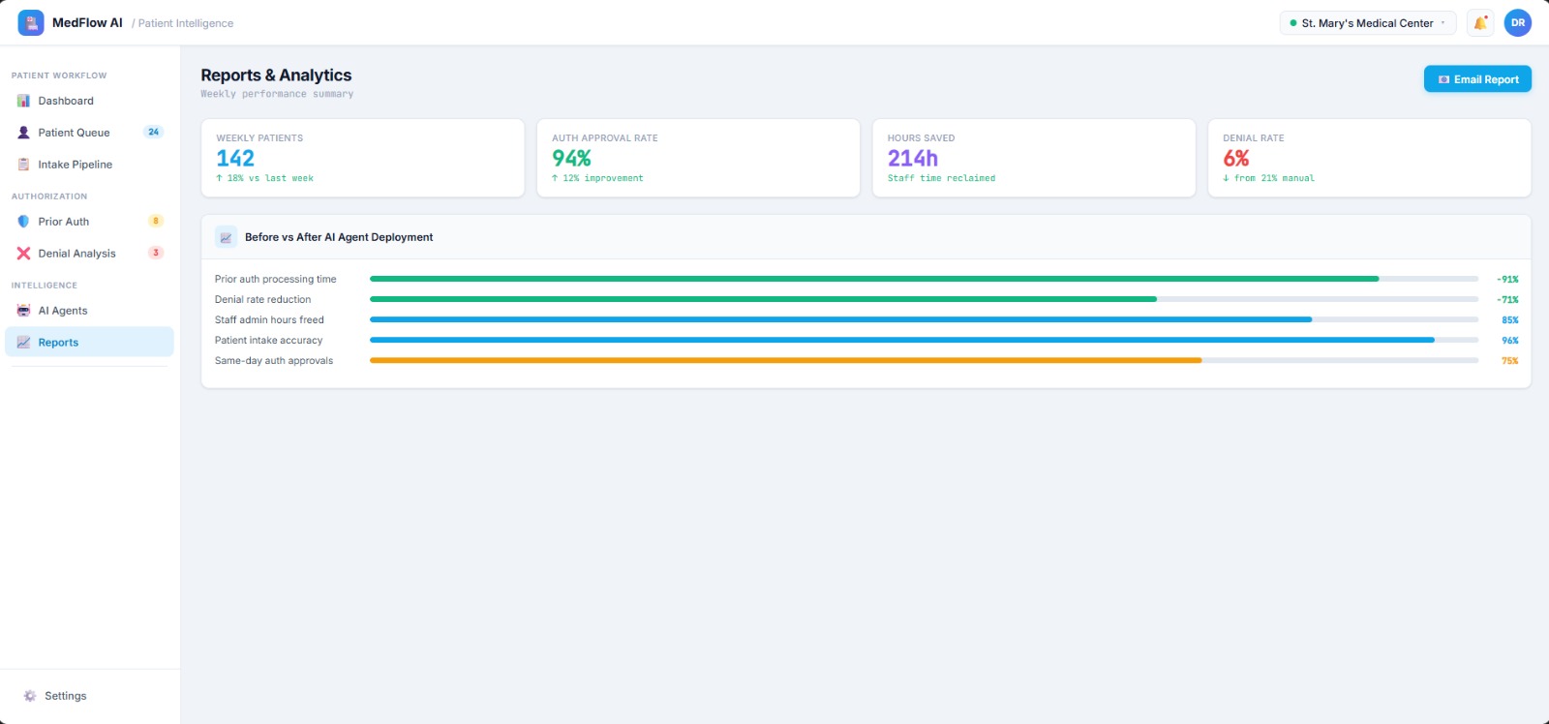Select the Hours Saved 214h card
The image size is (1549, 724).
click(x=1034, y=158)
